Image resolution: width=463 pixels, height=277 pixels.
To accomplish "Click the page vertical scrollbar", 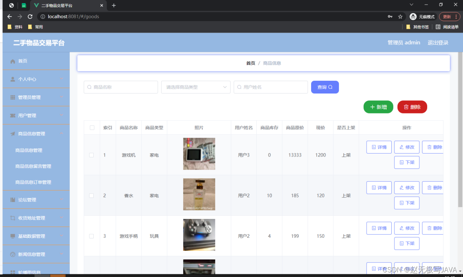I will click(x=460, y=129).
